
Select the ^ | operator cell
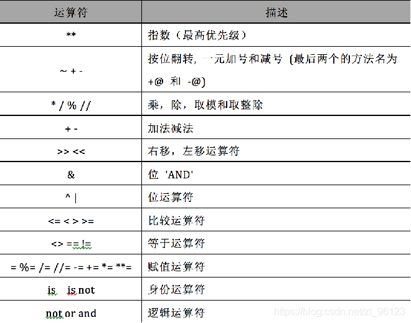pos(71,197)
